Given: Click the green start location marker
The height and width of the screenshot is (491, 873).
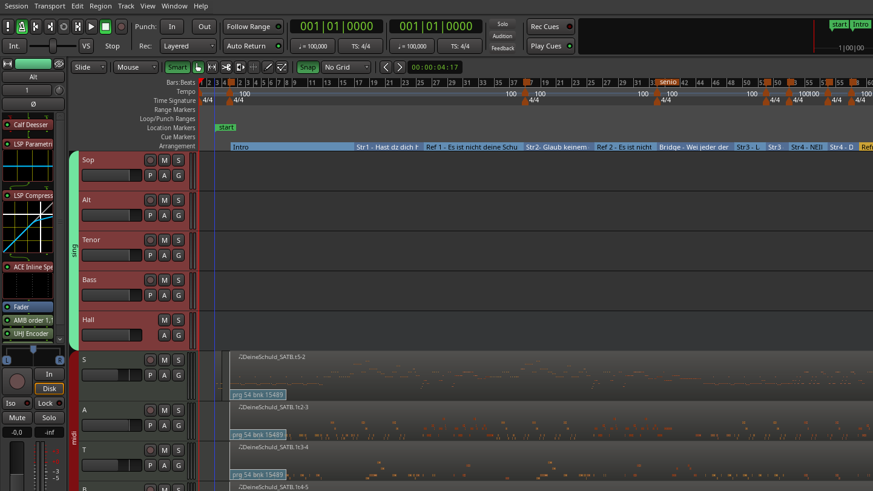Looking at the screenshot, I should pos(226,128).
